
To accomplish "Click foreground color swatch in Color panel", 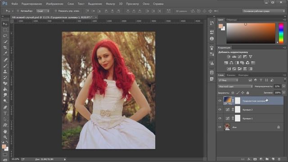I will 221,26.
